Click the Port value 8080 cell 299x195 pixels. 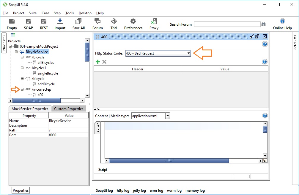(x=68, y=135)
